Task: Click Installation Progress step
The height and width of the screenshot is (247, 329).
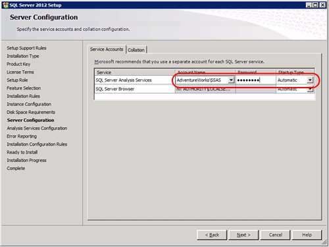Action: coord(26,160)
